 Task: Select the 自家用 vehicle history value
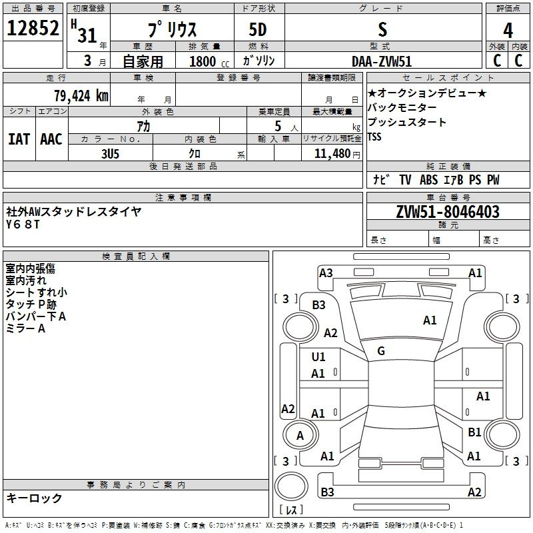143,61
